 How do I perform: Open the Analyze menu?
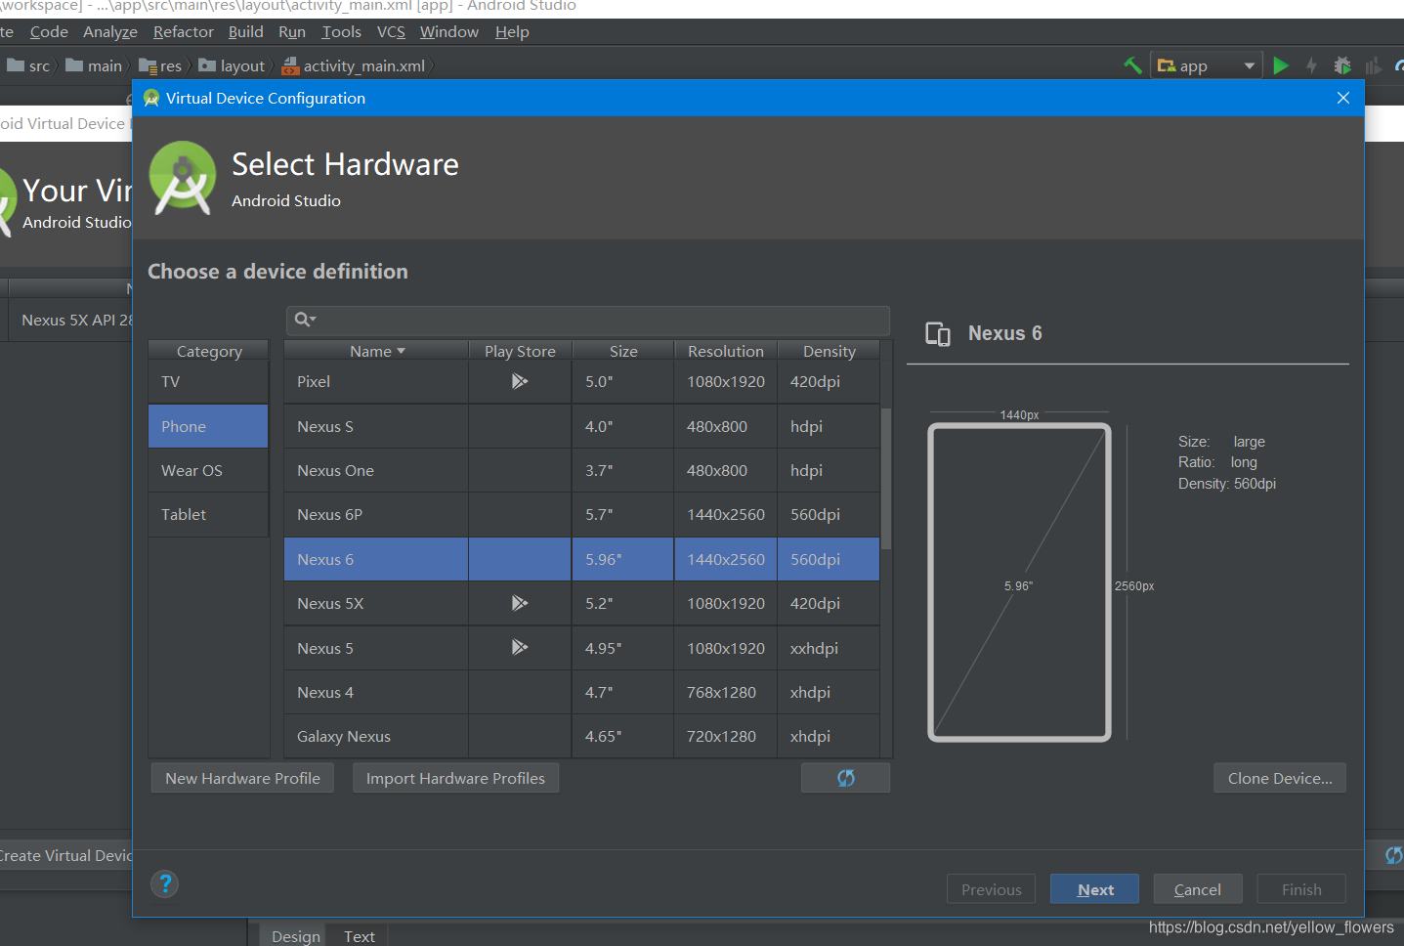[110, 32]
